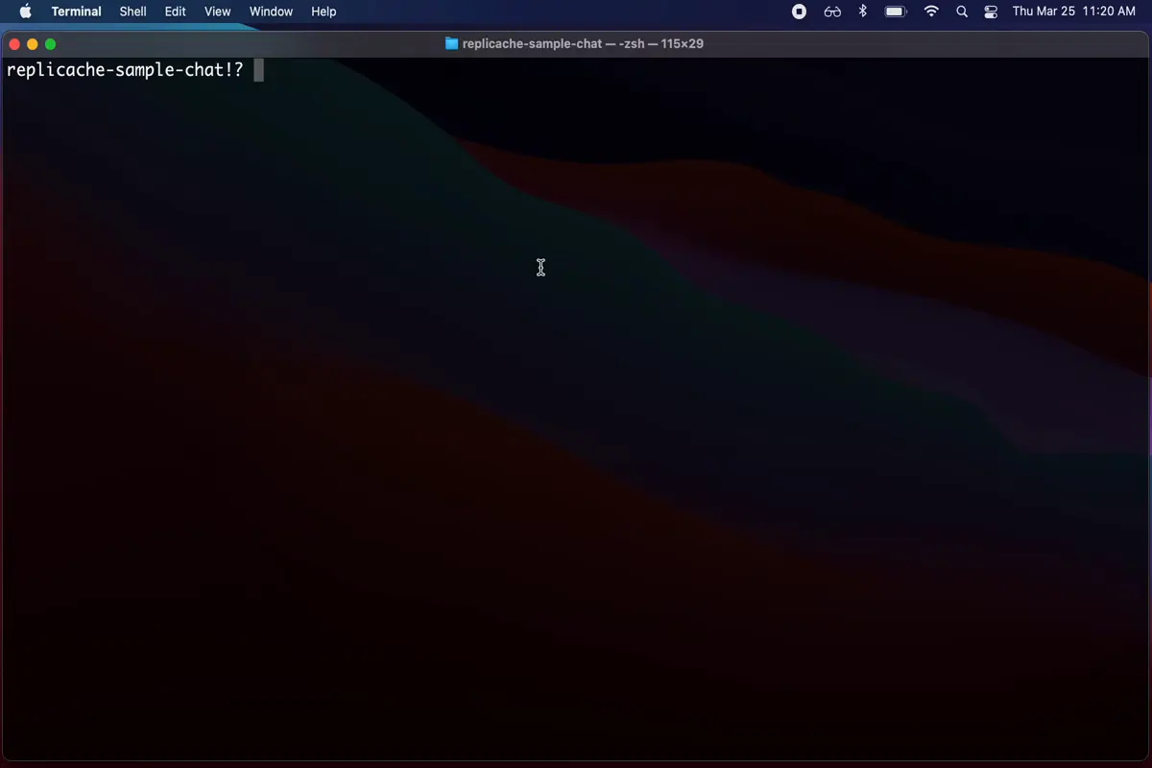
Task: Show battery status from menu bar
Action: pyautogui.click(x=896, y=12)
